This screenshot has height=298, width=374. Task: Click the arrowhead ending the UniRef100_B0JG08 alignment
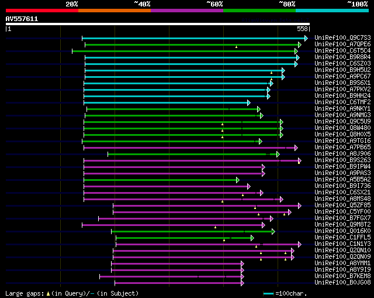243,283
